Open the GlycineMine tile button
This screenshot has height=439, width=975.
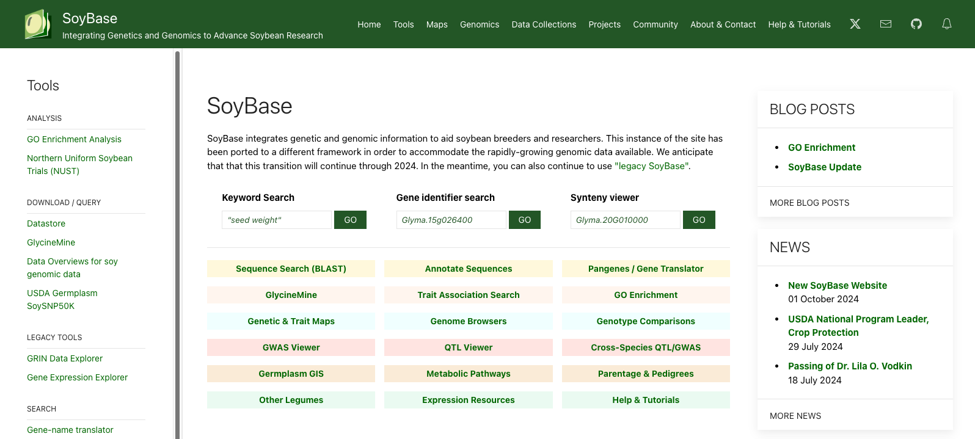click(291, 295)
